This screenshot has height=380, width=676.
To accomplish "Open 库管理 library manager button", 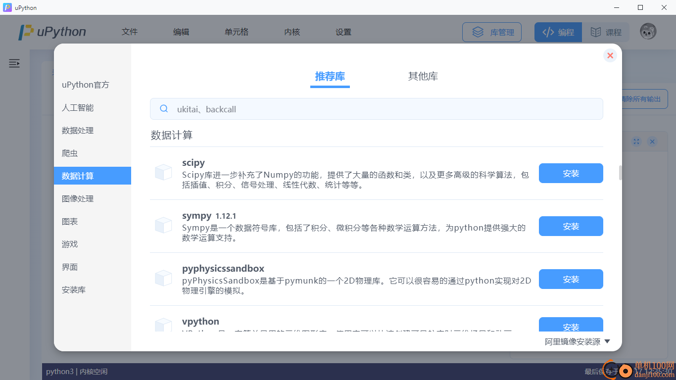I will 492,32.
